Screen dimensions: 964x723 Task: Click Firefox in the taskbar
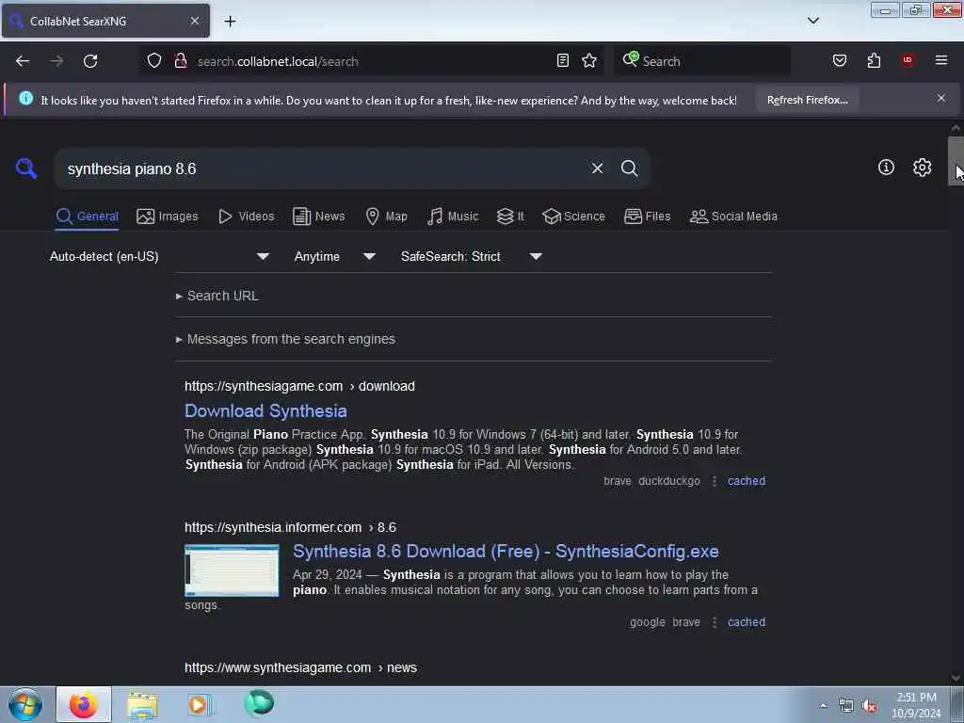[84, 704]
